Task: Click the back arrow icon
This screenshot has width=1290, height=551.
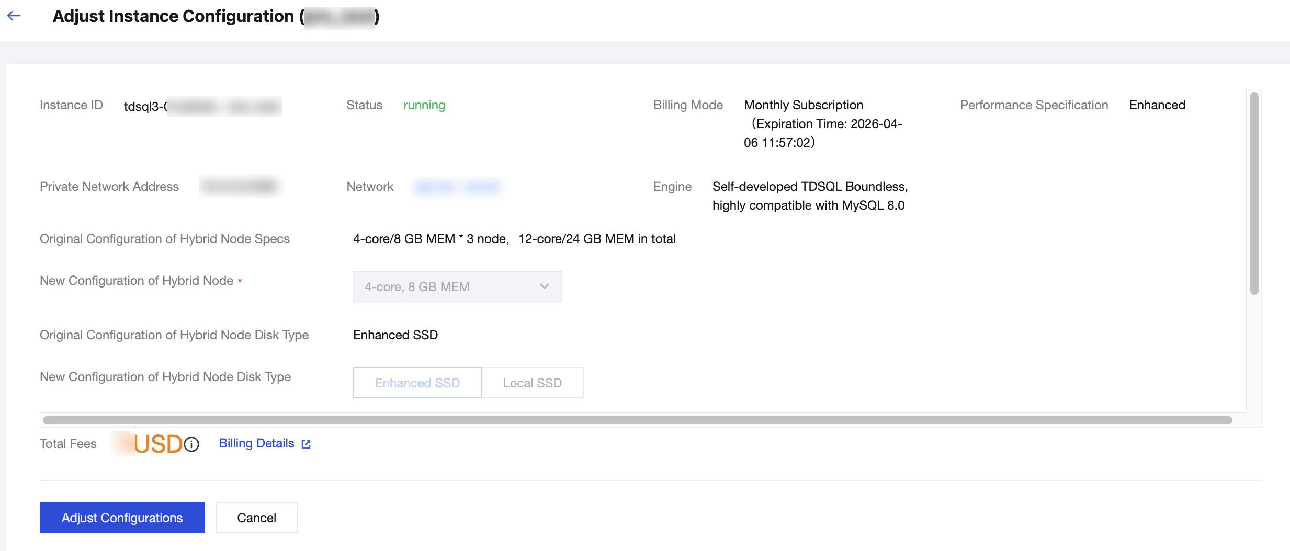Action: click(x=14, y=16)
